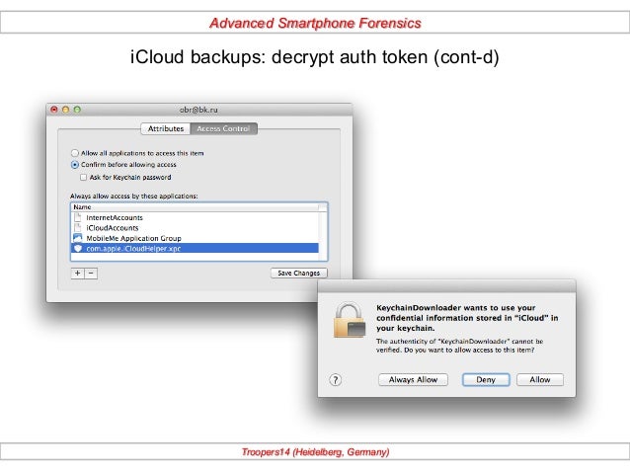Click the MobileMe Application Group icon
Screen dimensions: 630x473
[x=78, y=238]
